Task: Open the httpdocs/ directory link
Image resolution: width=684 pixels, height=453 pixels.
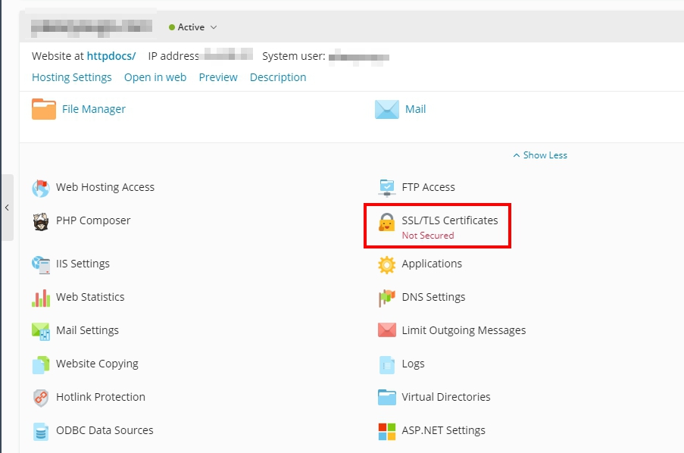Action: (x=111, y=56)
